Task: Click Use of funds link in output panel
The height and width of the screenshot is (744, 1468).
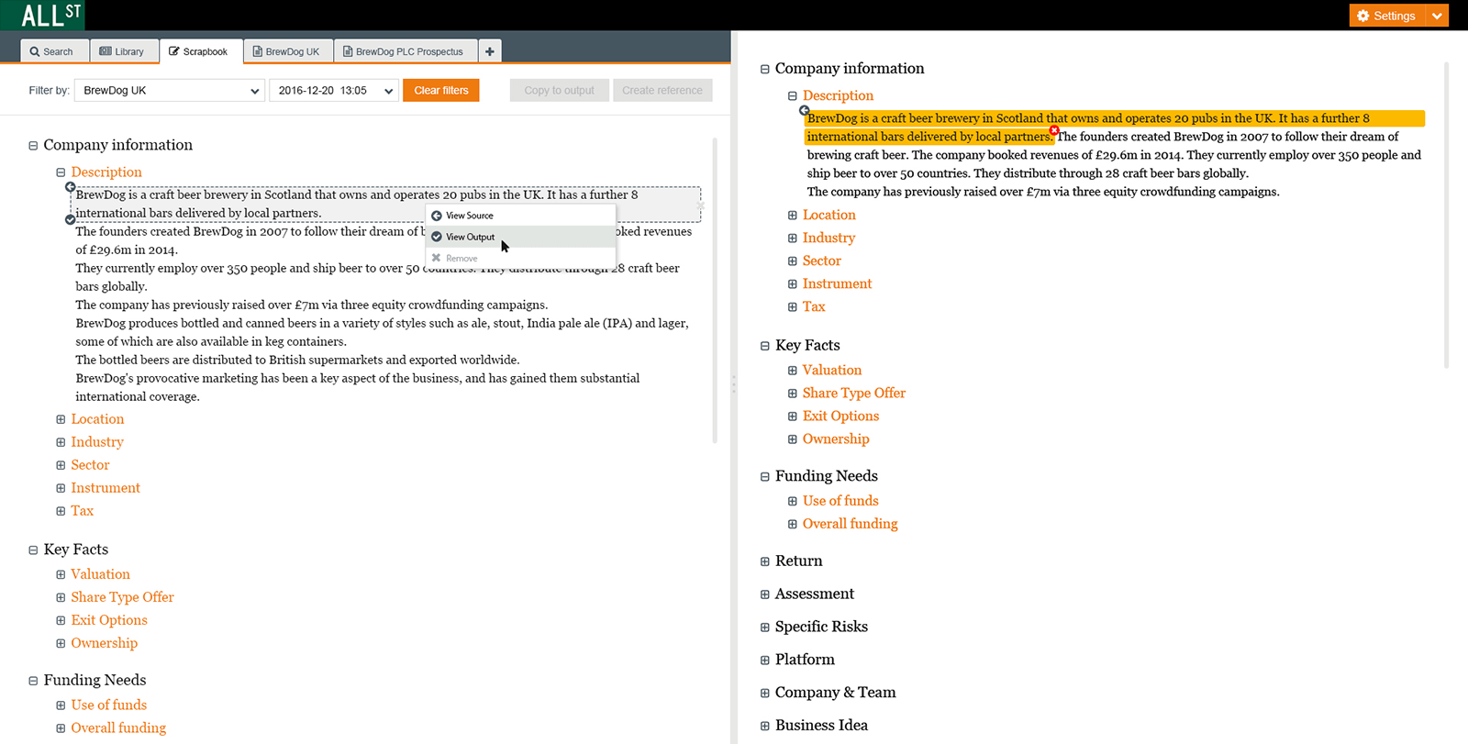Action: click(x=840, y=501)
